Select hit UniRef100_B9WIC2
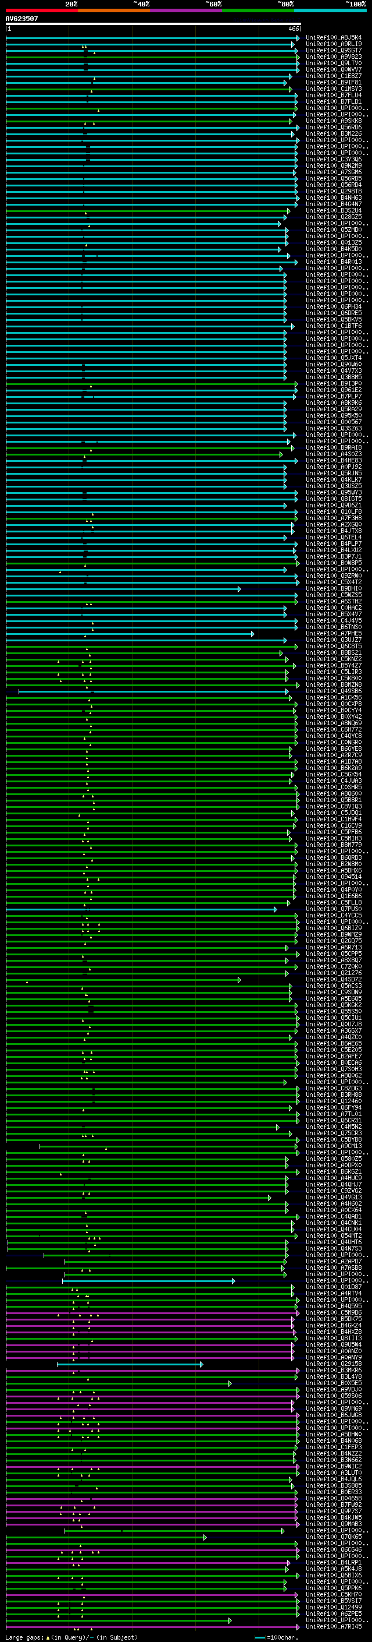 [334, 1466]
